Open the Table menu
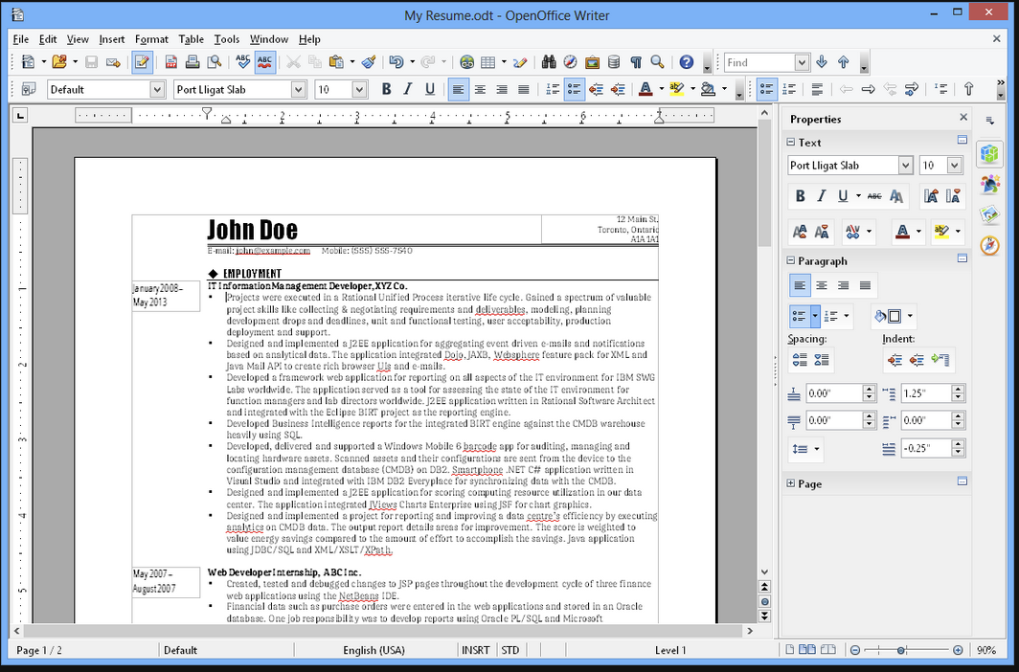 (192, 39)
